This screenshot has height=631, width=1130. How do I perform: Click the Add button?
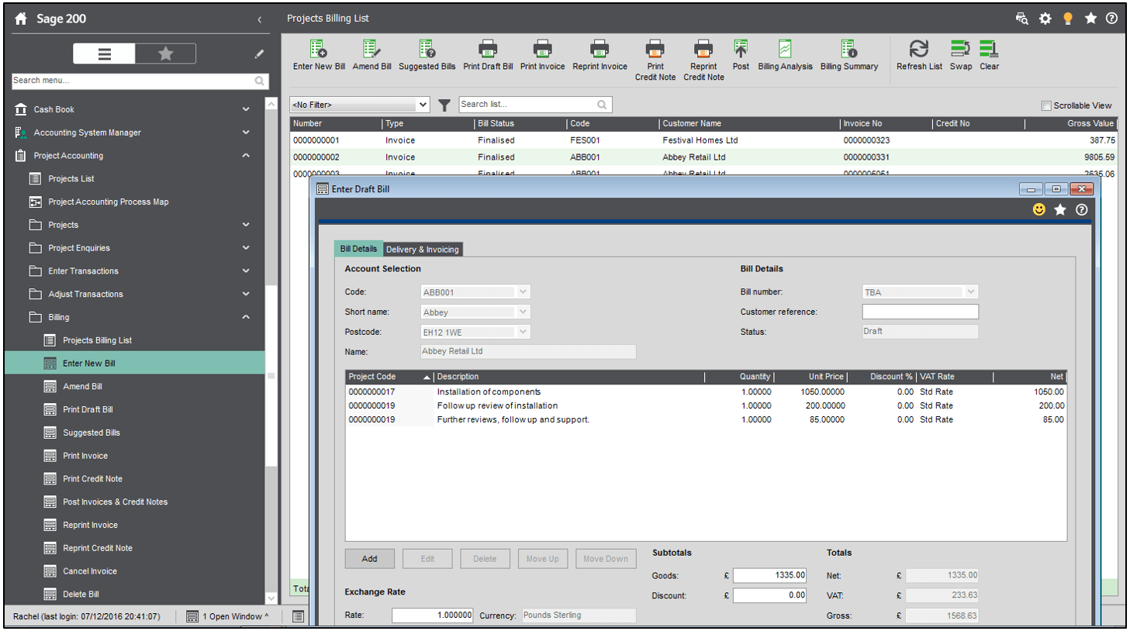(x=369, y=559)
